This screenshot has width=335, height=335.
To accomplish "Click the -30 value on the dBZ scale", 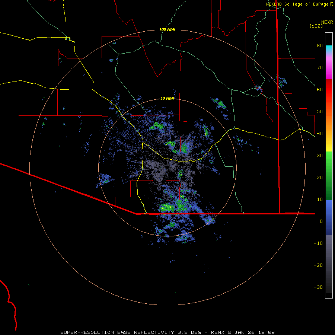I will (x=318, y=287).
